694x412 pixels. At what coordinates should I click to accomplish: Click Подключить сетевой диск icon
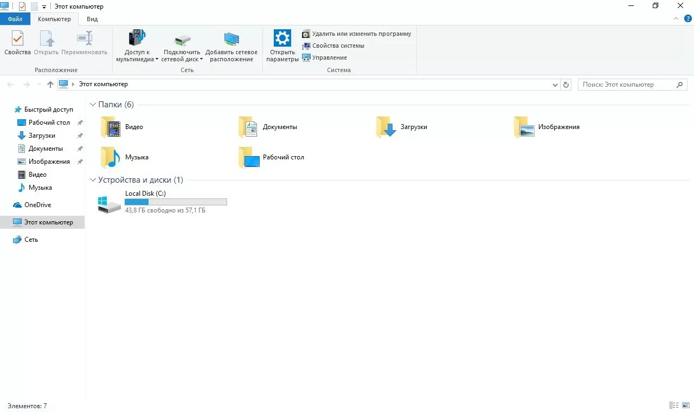coord(182,40)
